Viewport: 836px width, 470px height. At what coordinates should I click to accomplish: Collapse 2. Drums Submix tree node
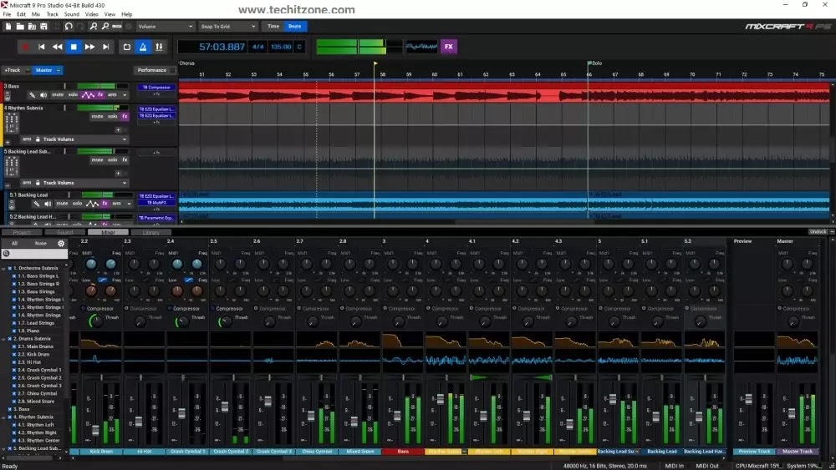tap(3, 339)
